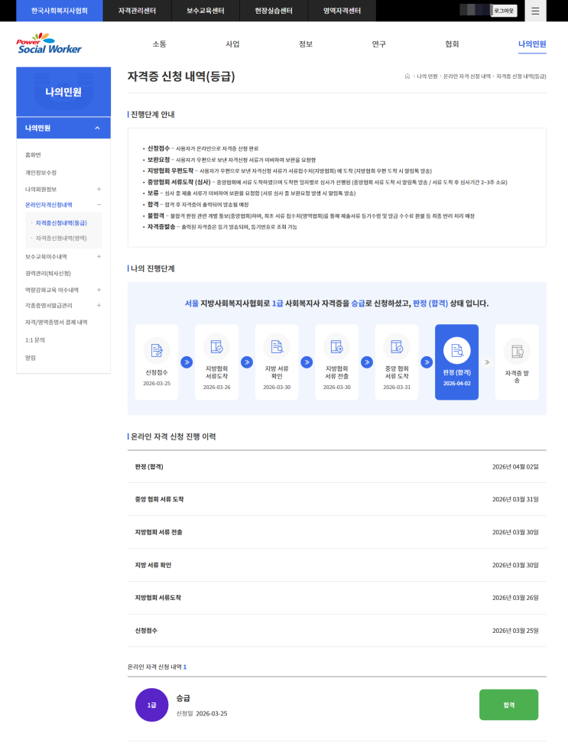Expand the 보수교육이수내역 plus sign
Image resolution: width=568 pixels, height=743 pixels.
click(x=99, y=256)
